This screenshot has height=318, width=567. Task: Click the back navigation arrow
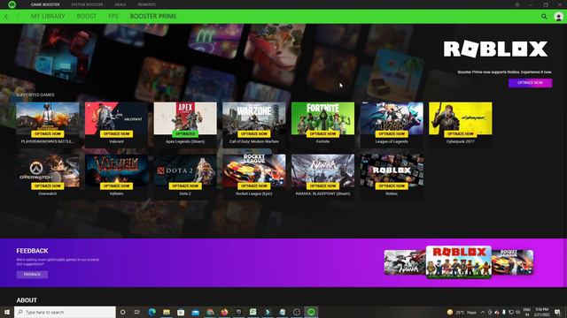(6, 17)
